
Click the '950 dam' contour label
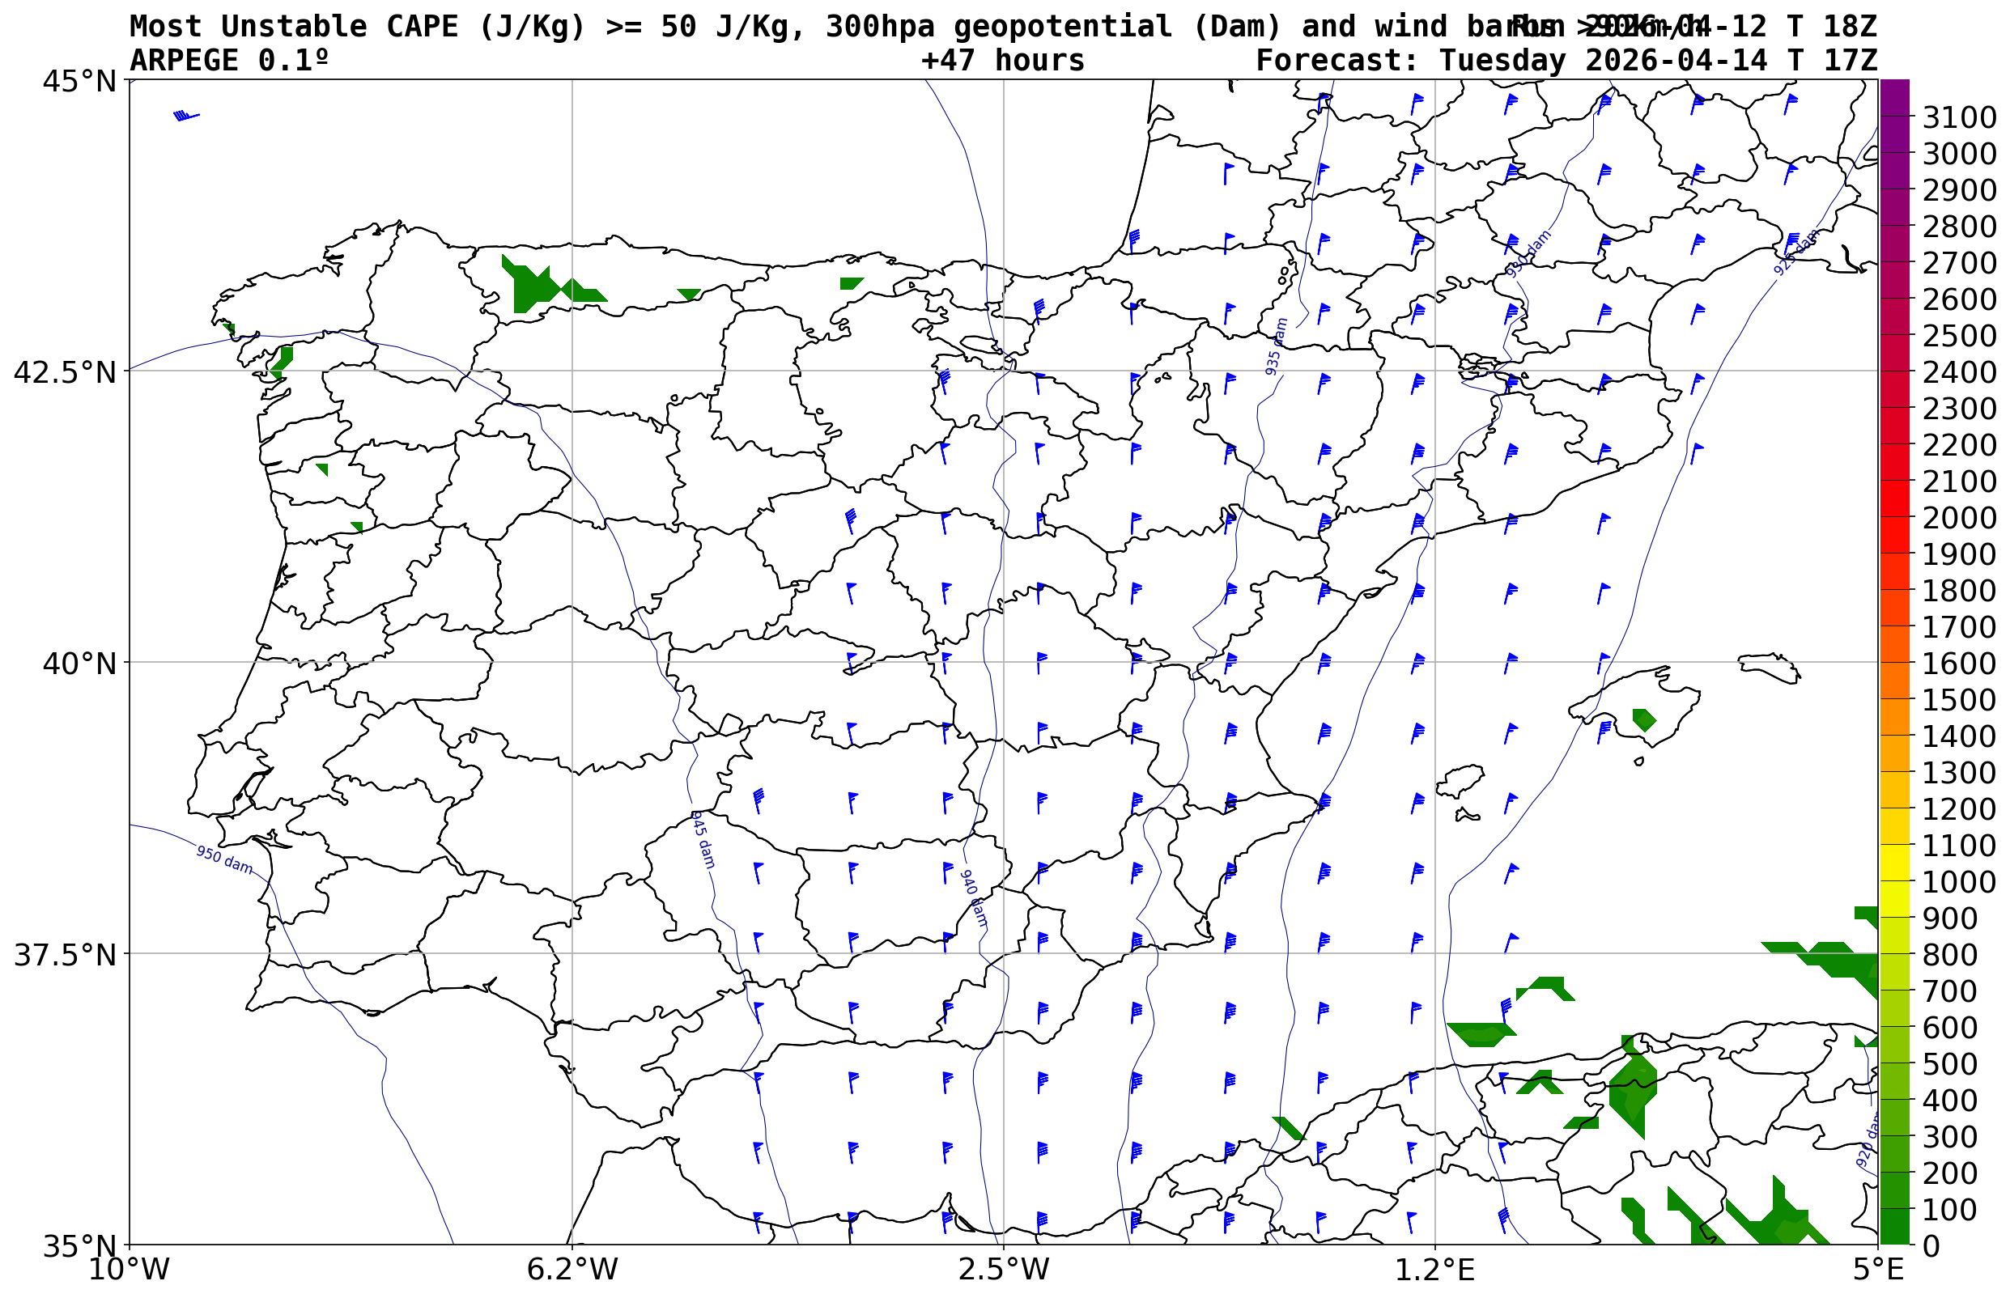pos(224,859)
